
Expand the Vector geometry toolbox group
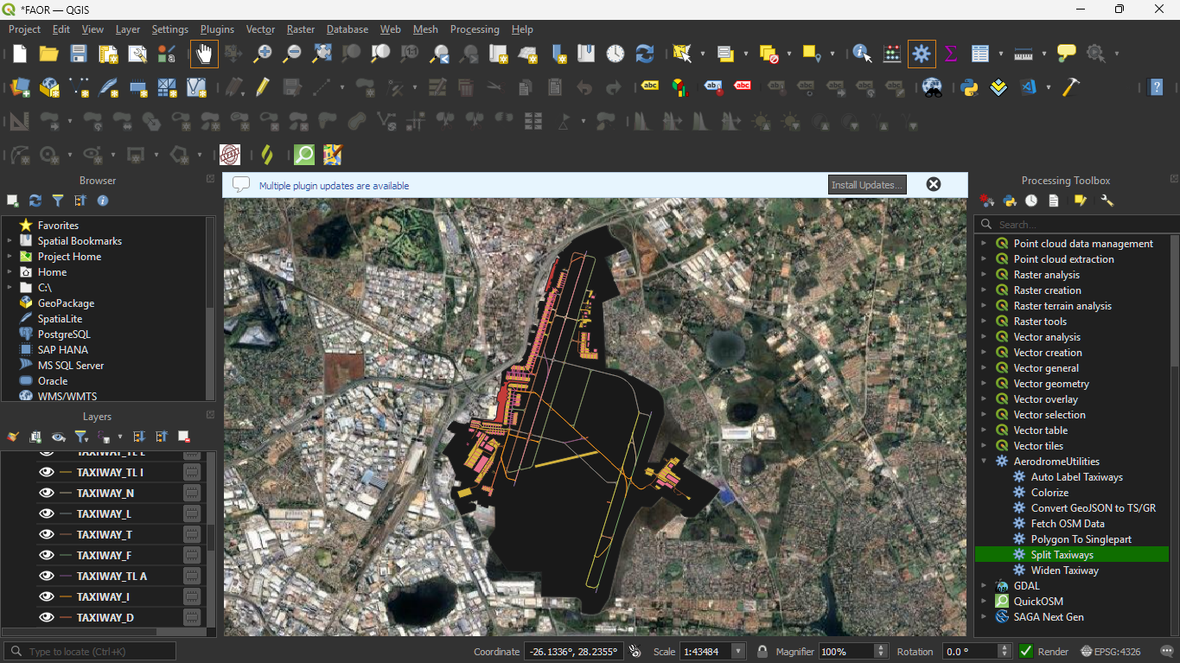coord(984,384)
